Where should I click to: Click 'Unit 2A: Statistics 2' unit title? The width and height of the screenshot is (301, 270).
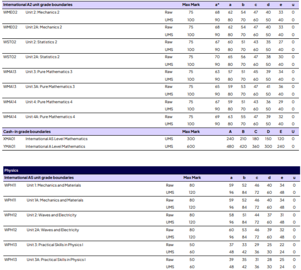[x=42, y=57]
